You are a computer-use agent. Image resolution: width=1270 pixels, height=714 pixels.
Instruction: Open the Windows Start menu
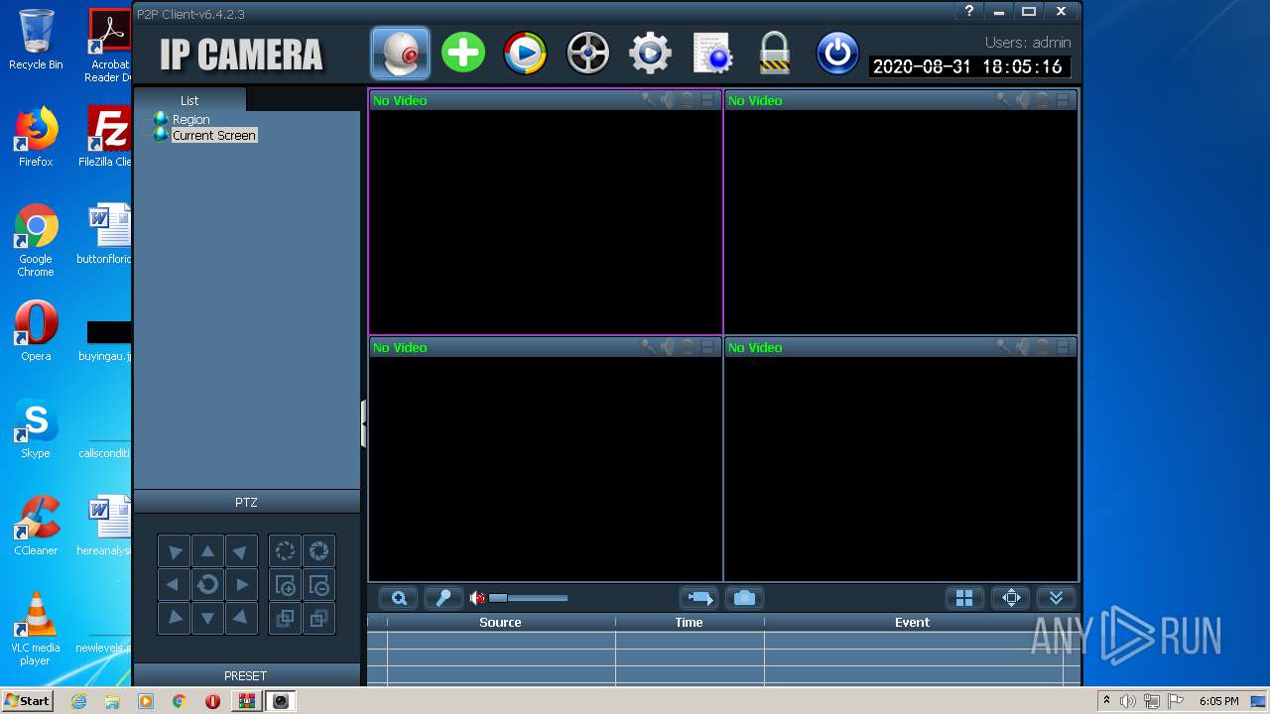pos(28,700)
